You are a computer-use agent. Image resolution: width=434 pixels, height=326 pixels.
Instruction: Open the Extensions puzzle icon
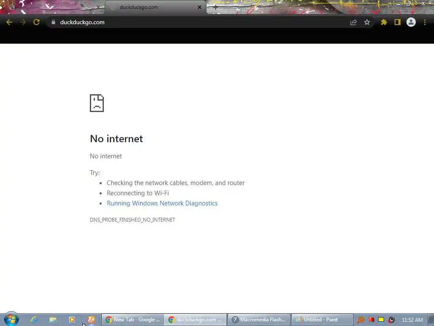(x=384, y=22)
